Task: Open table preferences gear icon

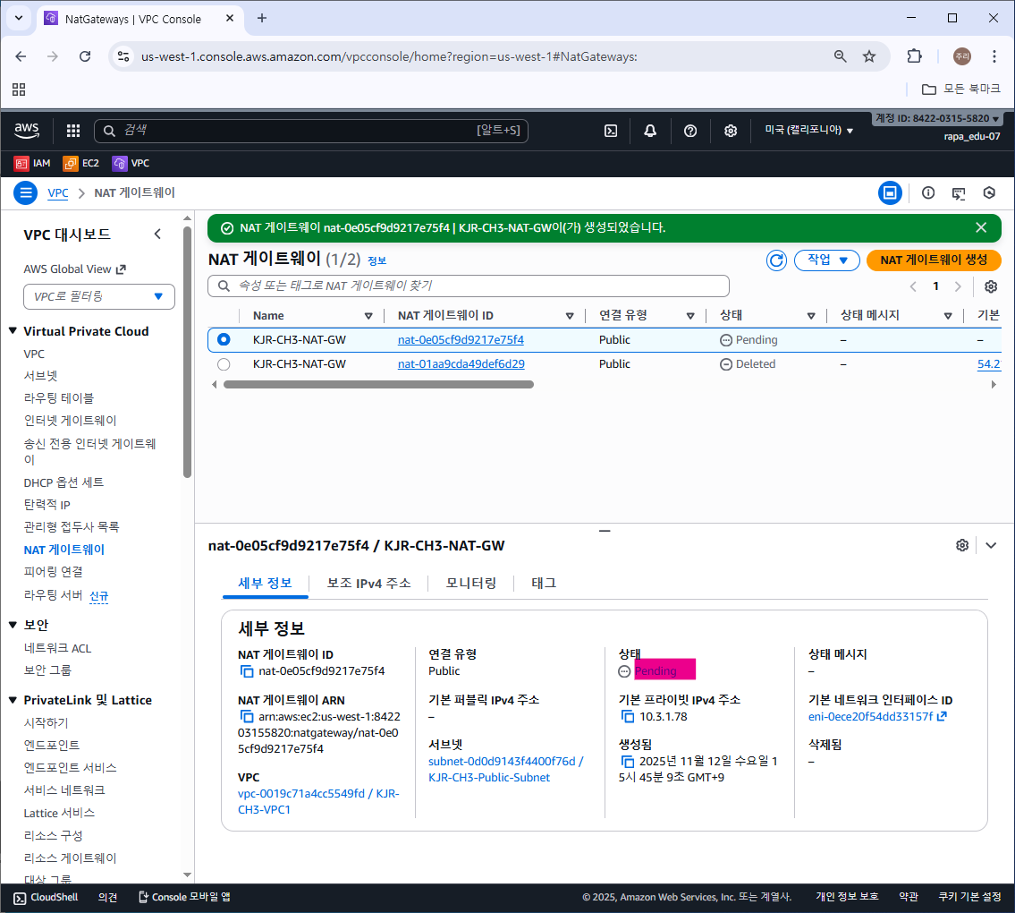Action: tap(990, 286)
